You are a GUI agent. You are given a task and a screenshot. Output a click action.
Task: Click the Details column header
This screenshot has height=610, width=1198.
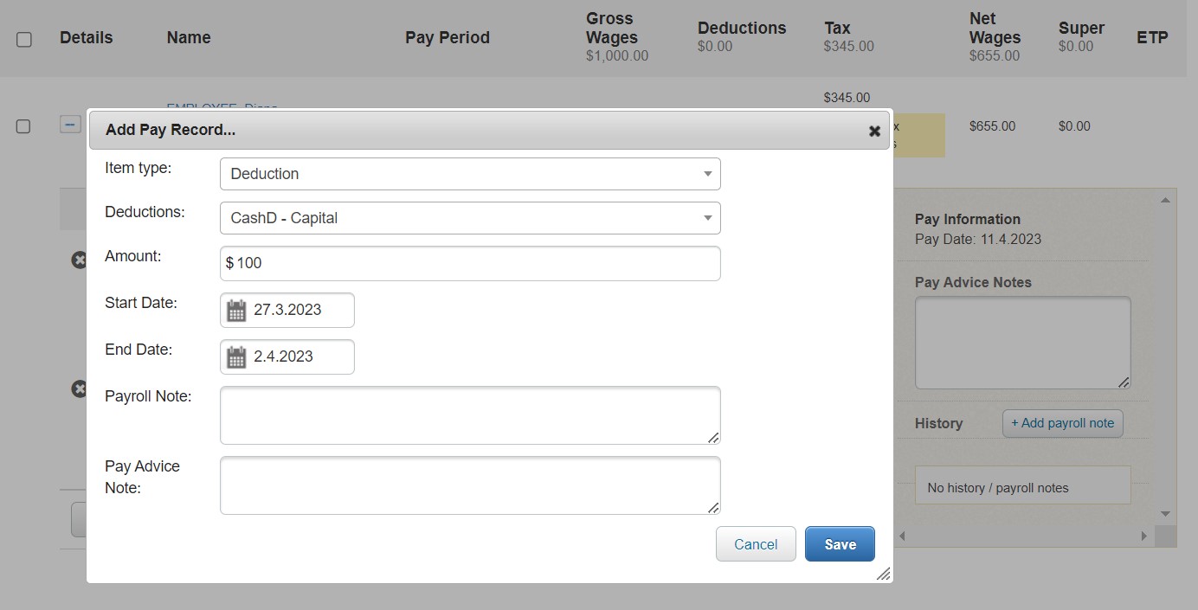pos(86,37)
